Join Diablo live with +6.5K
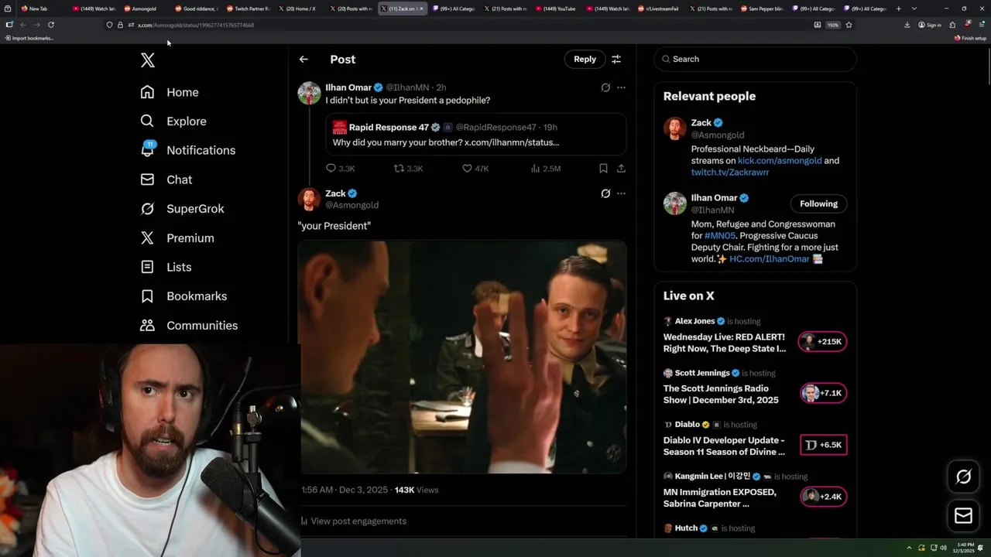Image resolution: width=991 pixels, height=557 pixels. point(823,445)
